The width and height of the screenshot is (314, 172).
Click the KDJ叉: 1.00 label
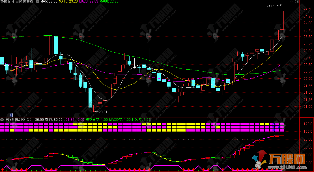click(x=141, y=120)
